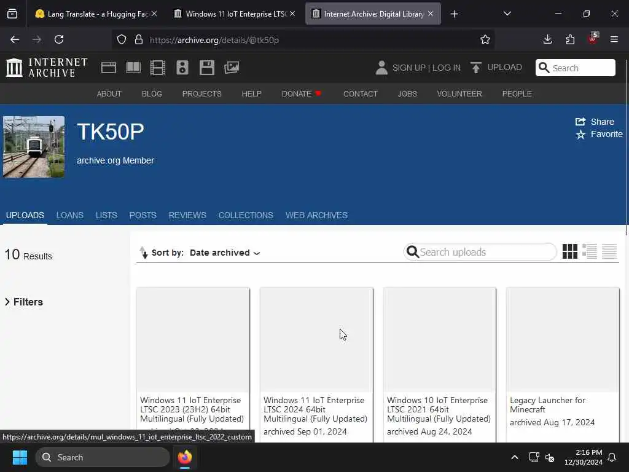
Task: Open the Images icon
Action: coord(232,68)
